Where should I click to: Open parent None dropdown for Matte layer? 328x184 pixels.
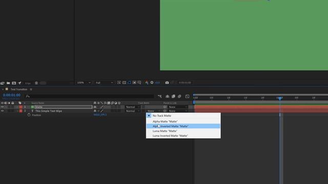(x=178, y=107)
